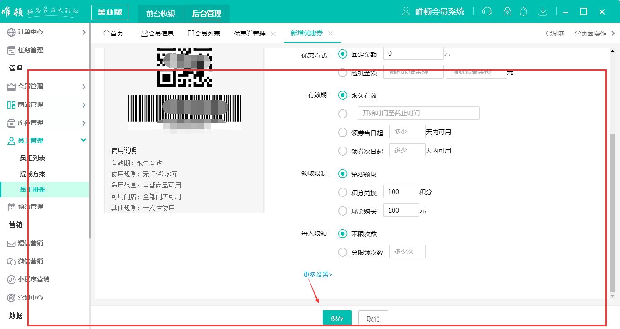This screenshot has width=620, height=329.
Task: Open the notification bell icon
Action: click(x=523, y=12)
